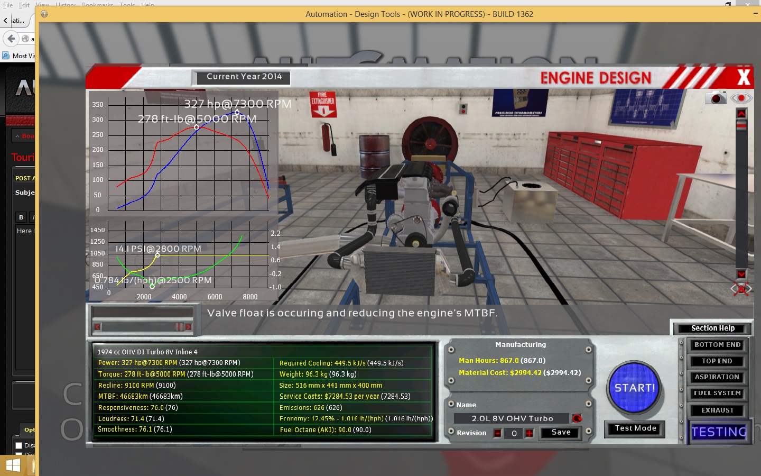Toggle the red eye view icon
761x476 pixels.
click(x=741, y=98)
